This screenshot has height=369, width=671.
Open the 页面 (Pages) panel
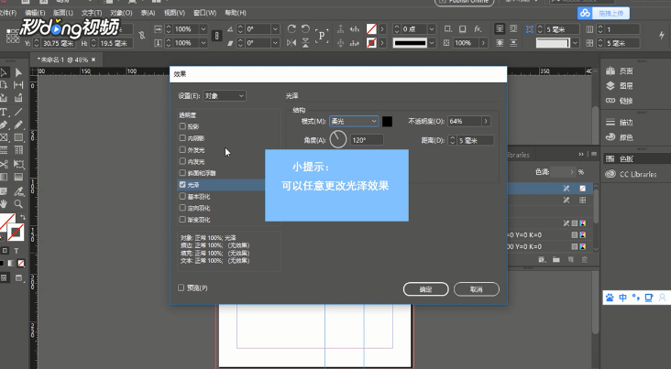pos(620,71)
